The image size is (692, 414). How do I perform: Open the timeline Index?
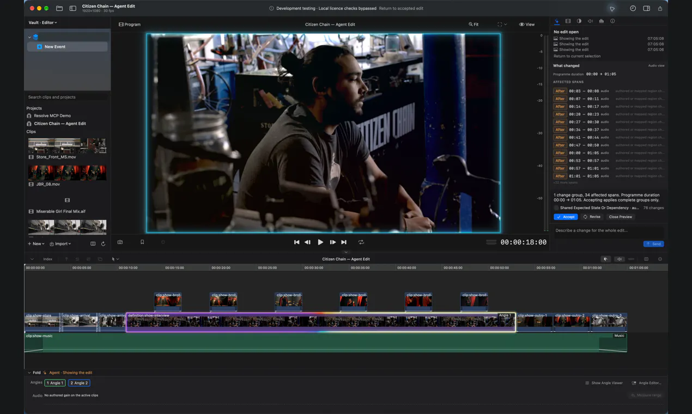[x=48, y=259]
